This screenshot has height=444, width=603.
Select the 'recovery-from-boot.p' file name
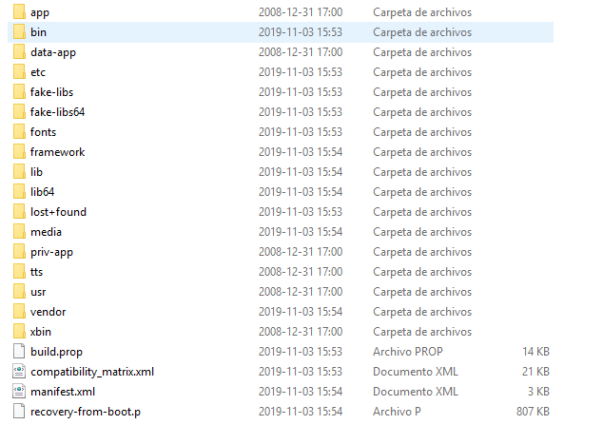click(86, 412)
